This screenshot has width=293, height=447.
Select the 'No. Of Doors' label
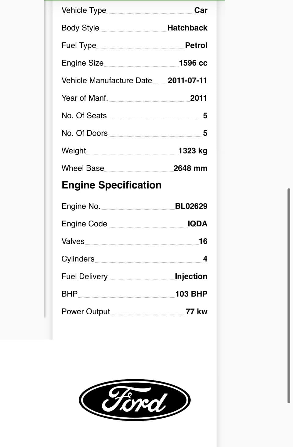click(x=85, y=133)
